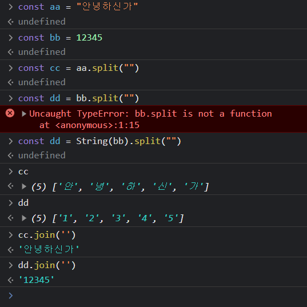
Task: Click the Uncaught TypeError message text
Action: (x=150, y=114)
